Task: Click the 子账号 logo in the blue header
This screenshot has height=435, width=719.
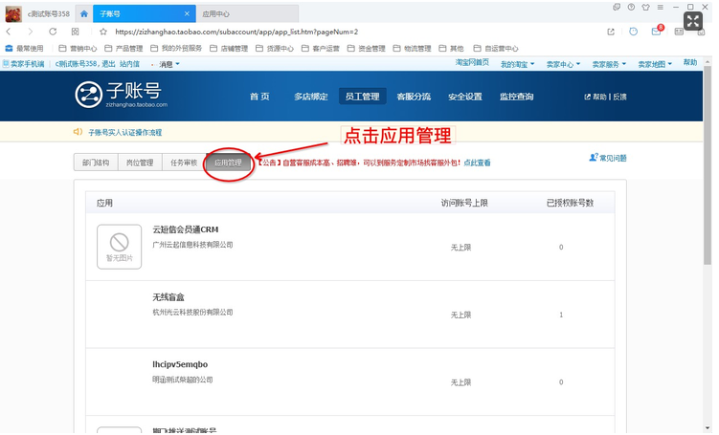Action: [122, 95]
